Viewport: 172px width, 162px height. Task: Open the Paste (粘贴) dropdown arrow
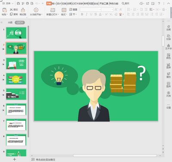click(7, 14)
